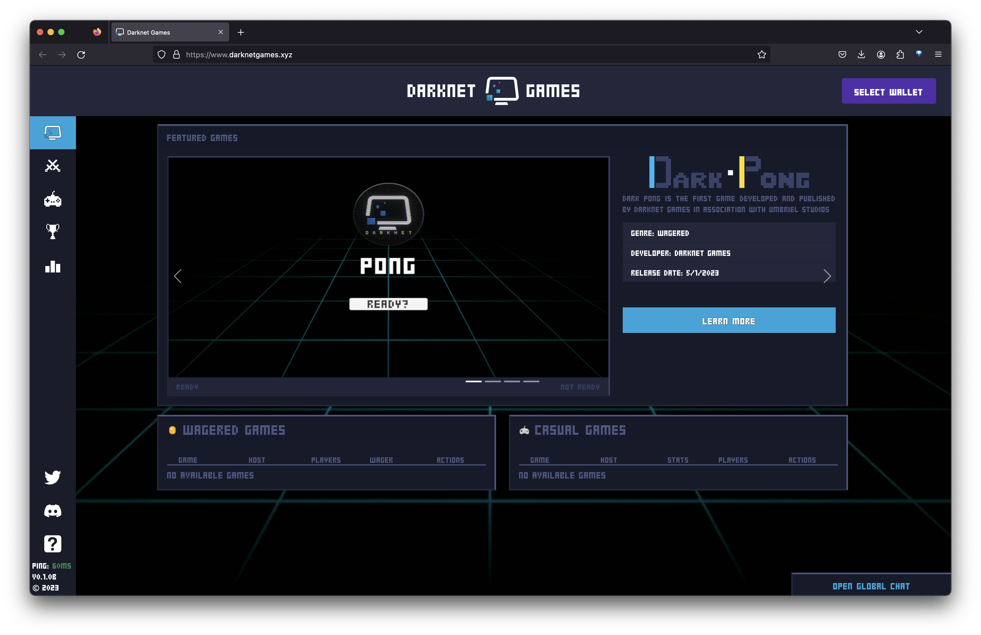Viewport: 981px width, 635px height.
Task: Select the second carousel indicator
Action: (x=493, y=381)
